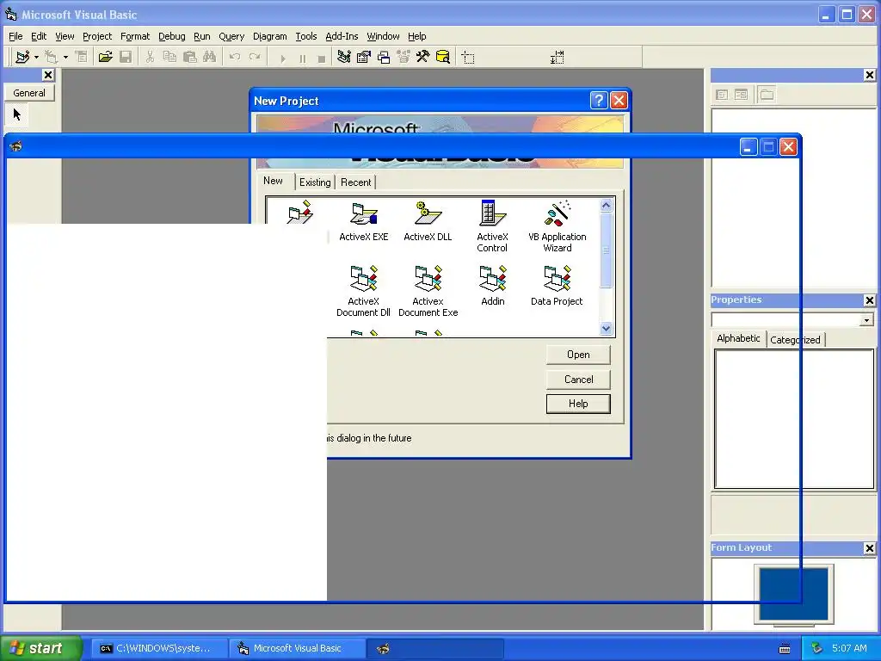Screen dimensions: 881x661
Task: Click the question mark help button in dialog title
Action: 599,100
